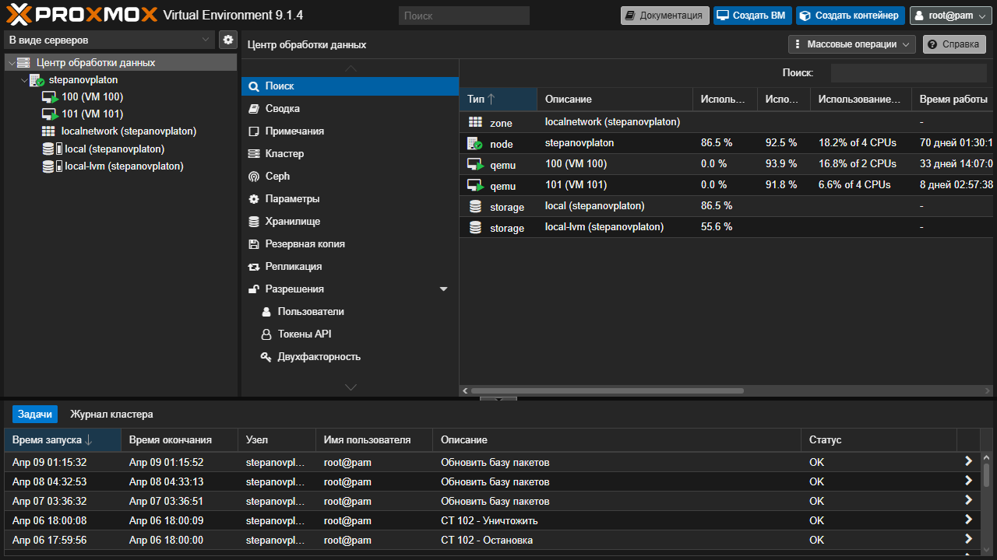Click the Справка button
This screenshot has width=997, height=560.
(x=954, y=44)
